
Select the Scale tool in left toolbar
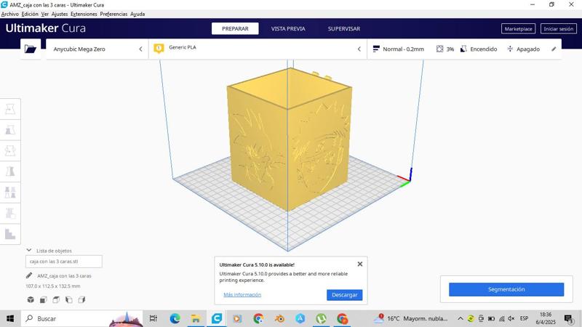10,130
